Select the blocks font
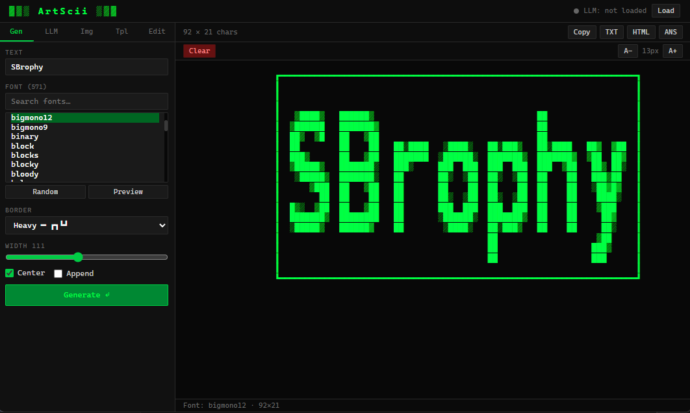Screen dimensions: 690x413 [x=84, y=155]
